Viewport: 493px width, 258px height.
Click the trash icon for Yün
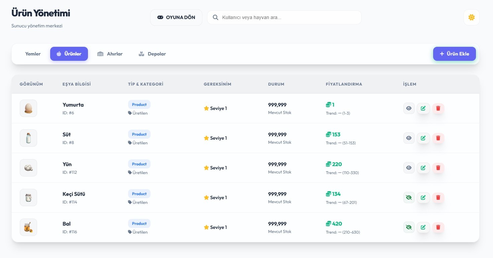[438, 168]
